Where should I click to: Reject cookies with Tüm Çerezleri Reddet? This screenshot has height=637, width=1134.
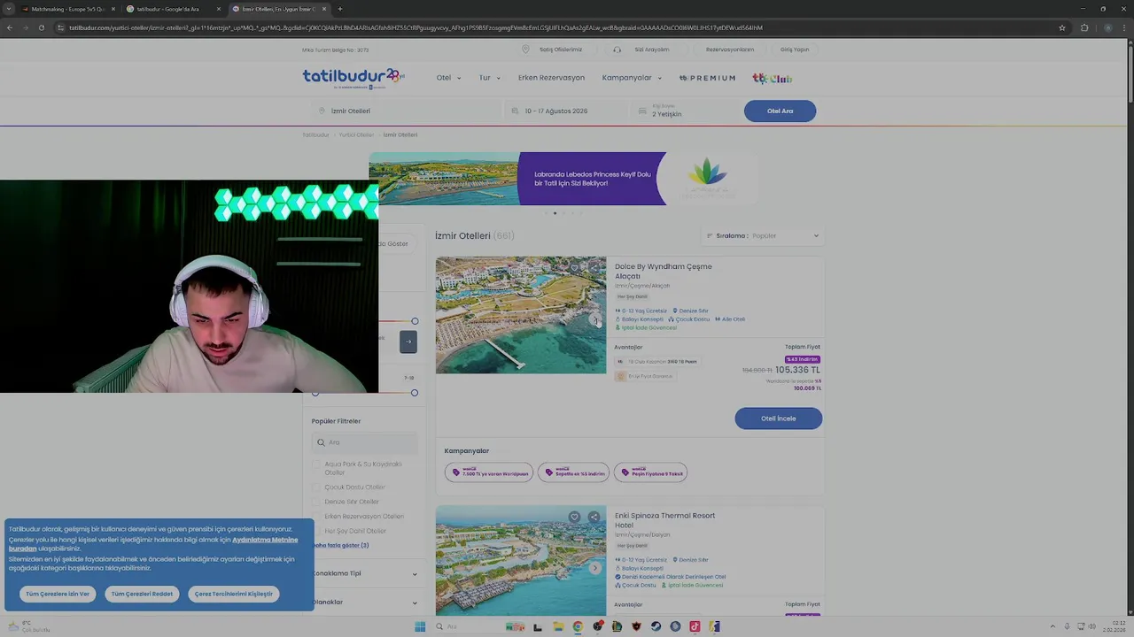pyautogui.click(x=142, y=594)
